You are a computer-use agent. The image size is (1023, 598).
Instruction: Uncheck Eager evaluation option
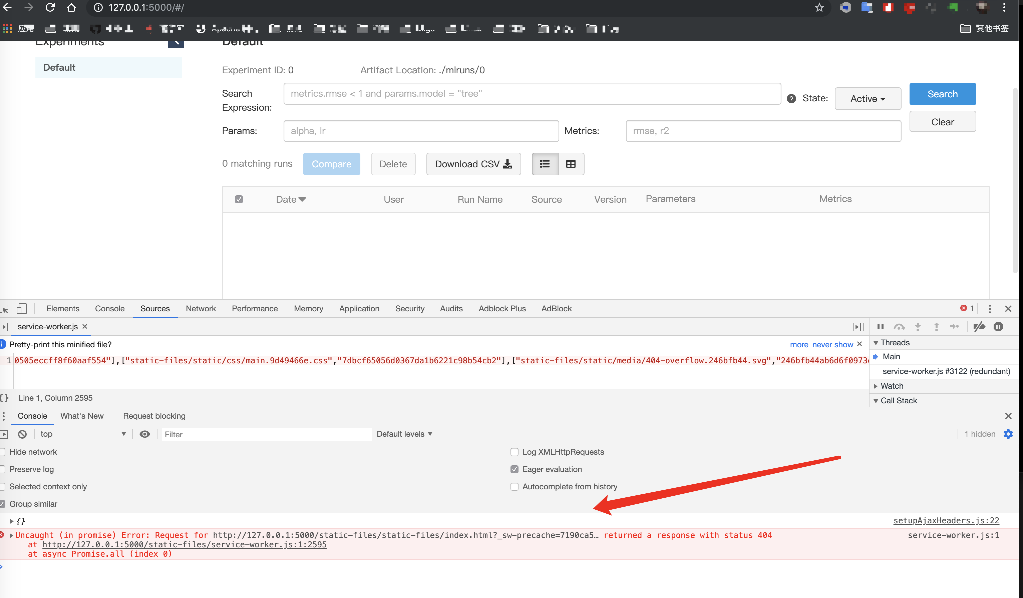point(515,469)
